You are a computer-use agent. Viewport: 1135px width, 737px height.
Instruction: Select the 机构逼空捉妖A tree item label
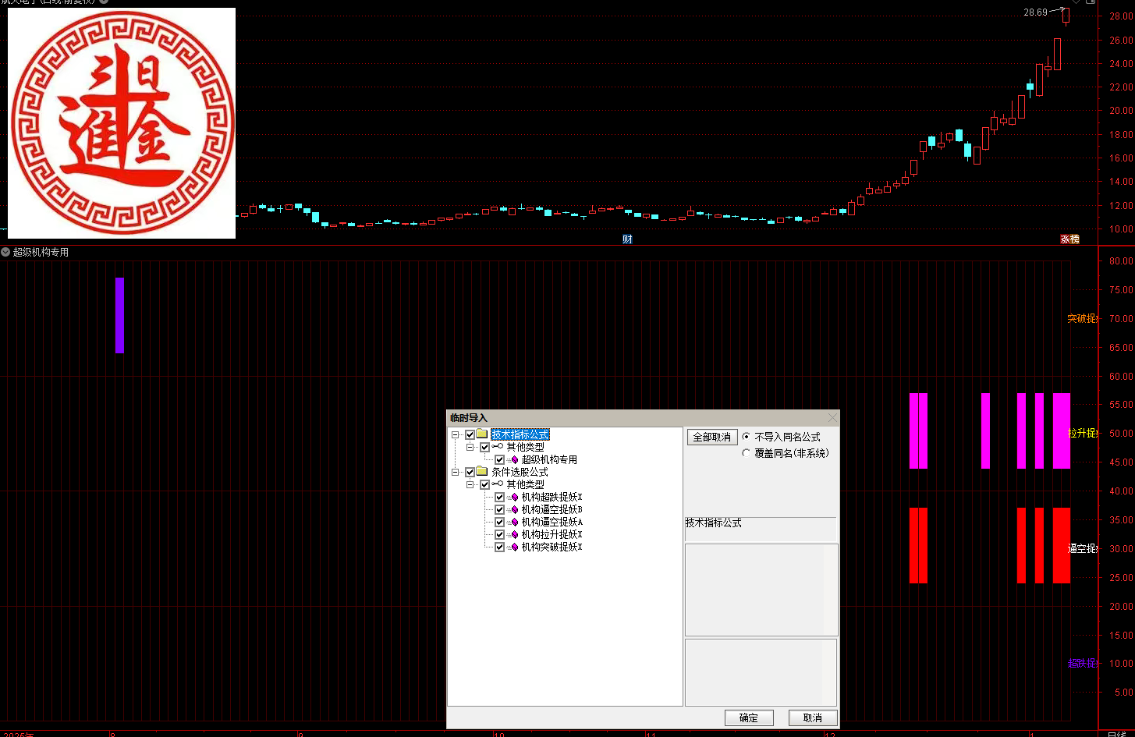[552, 522]
